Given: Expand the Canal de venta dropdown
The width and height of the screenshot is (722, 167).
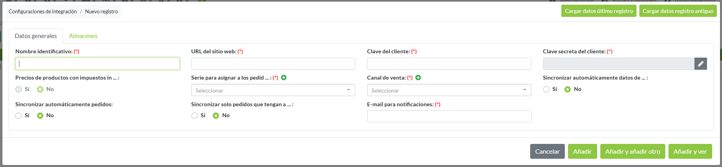Looking at the screenshot, I should (x=449, y=90).
